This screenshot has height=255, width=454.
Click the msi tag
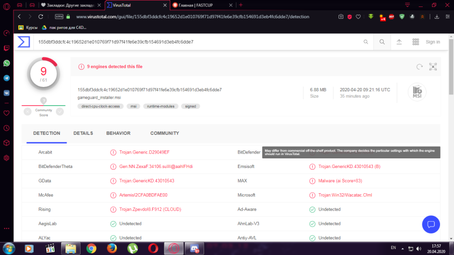click(x=133, y=106)
